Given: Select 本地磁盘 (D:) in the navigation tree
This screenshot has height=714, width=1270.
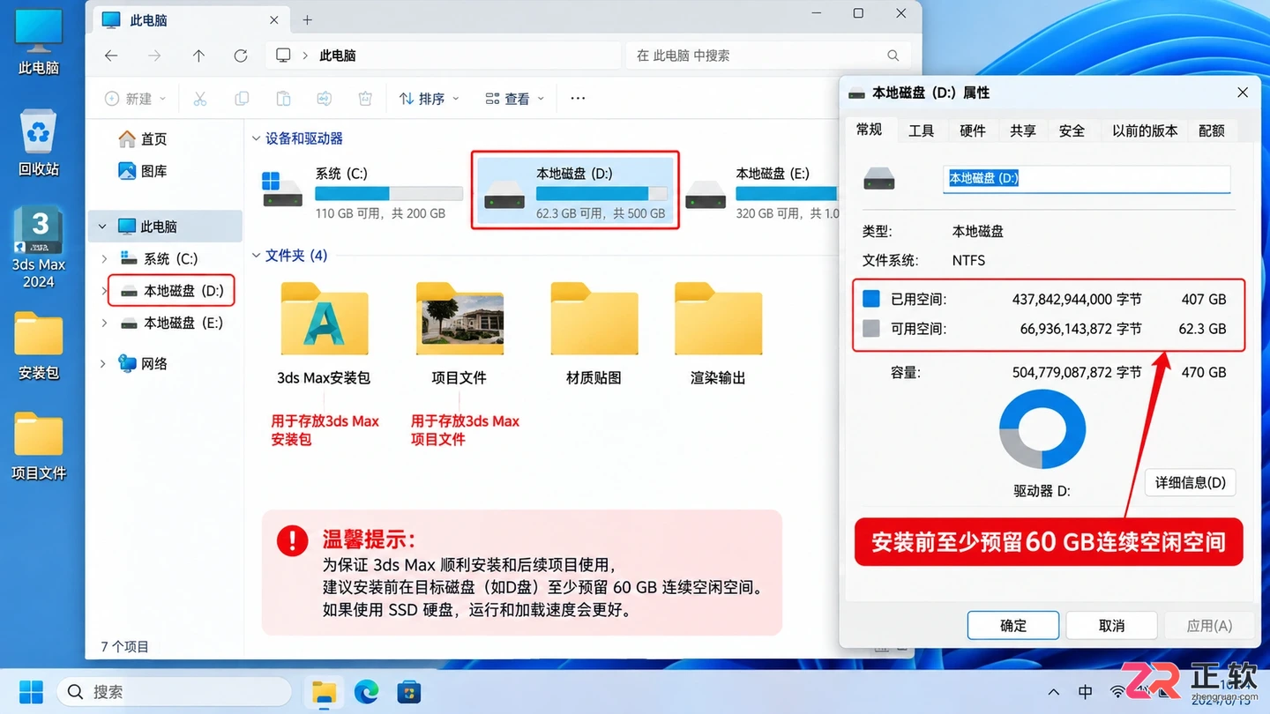Looking at the screenshot, I should pos(171,291).
